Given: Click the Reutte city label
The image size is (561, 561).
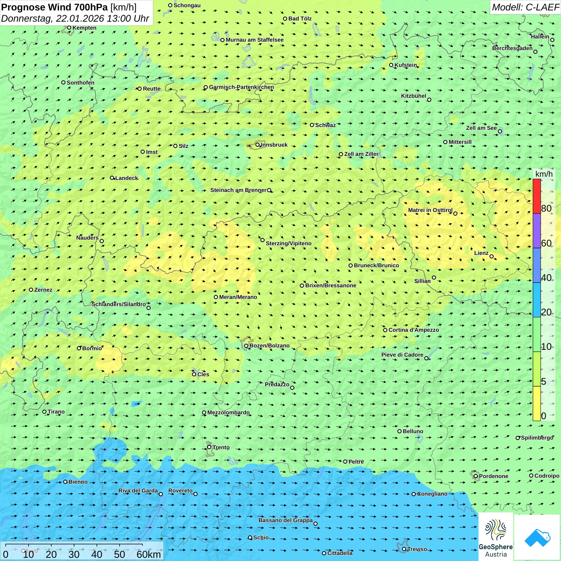Looking at the screenshot, I should [x=152, y=89].
